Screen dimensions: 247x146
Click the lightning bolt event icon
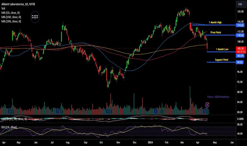207,105
